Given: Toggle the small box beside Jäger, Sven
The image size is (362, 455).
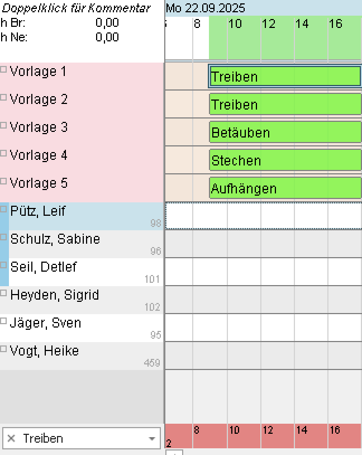Looking at the screenshot, I should pyautogui.click(x=3, y=321).
